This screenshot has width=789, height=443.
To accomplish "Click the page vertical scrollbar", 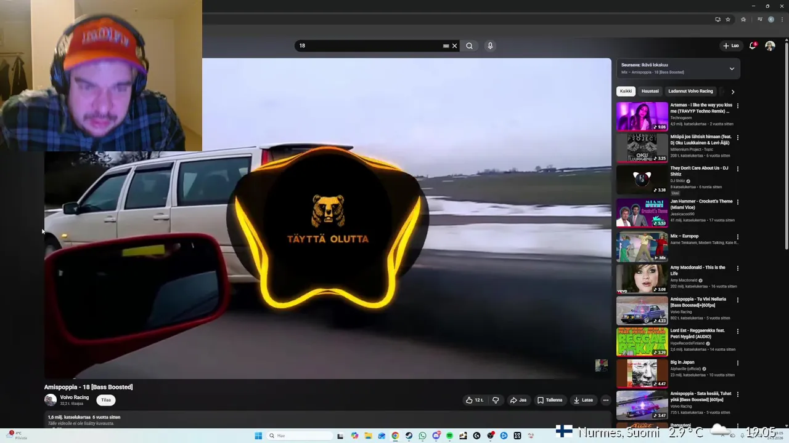I will click(787, 148).
